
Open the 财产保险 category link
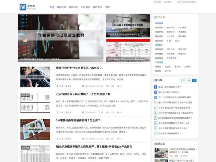(x=182, y=28)
